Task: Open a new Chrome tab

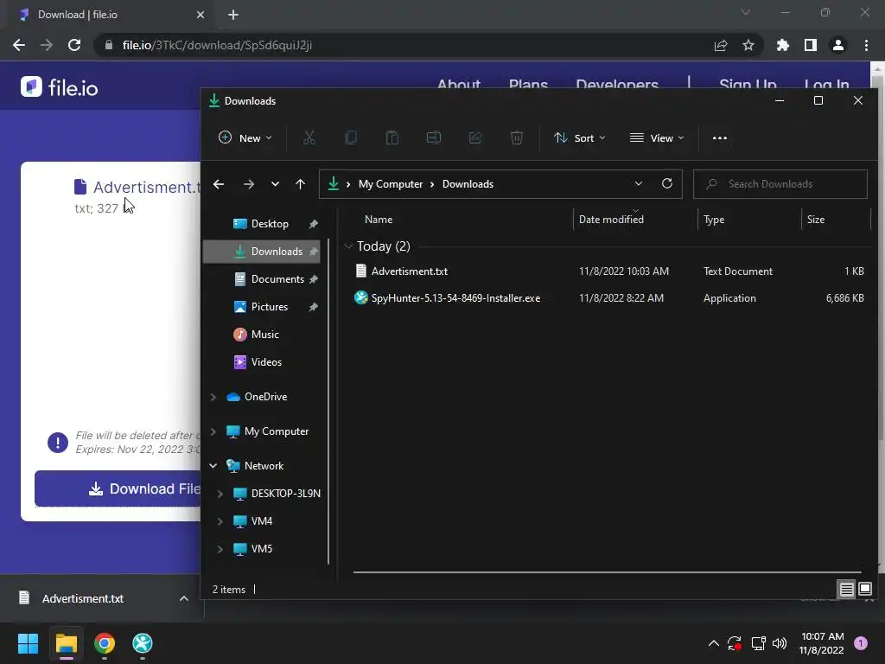Action: click(x=233, y=15)
